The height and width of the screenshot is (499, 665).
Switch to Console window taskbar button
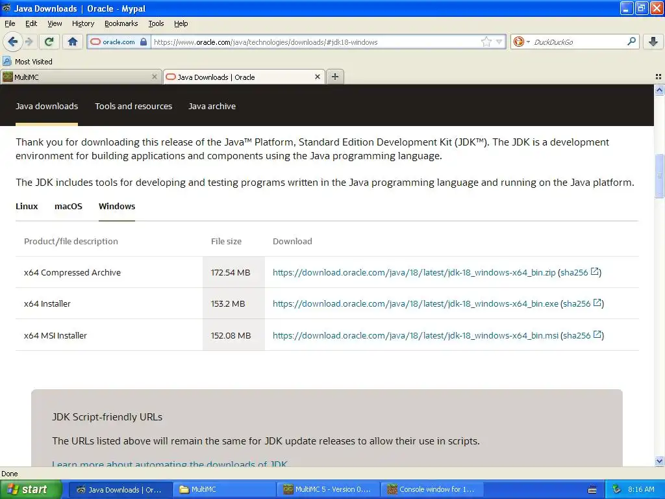pos(433,489)
